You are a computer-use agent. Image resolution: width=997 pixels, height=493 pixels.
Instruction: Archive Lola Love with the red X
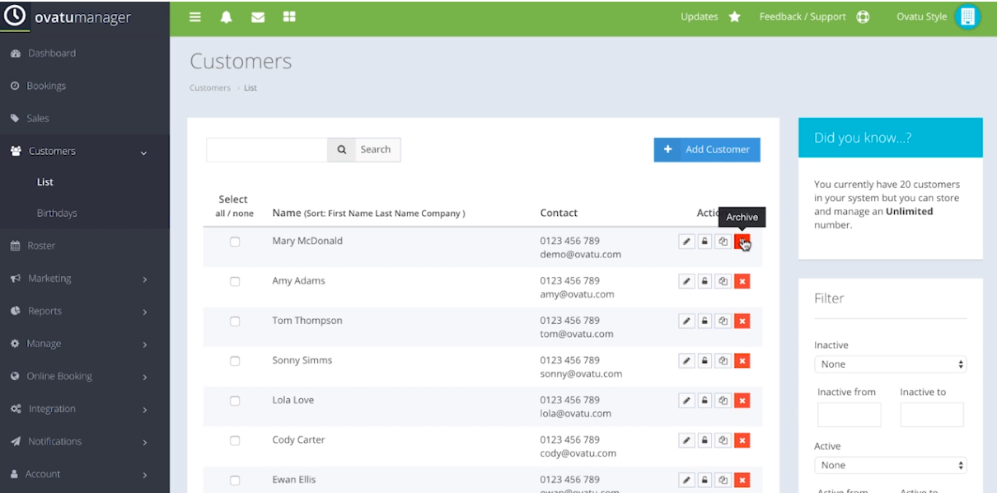742,401
